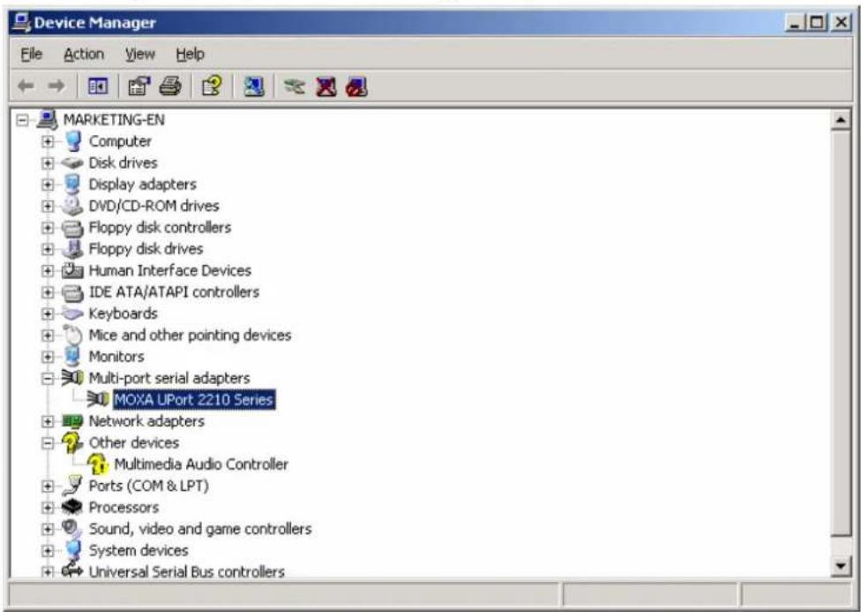Click the vertical scrollbar thumb

[x=841, y=333]
